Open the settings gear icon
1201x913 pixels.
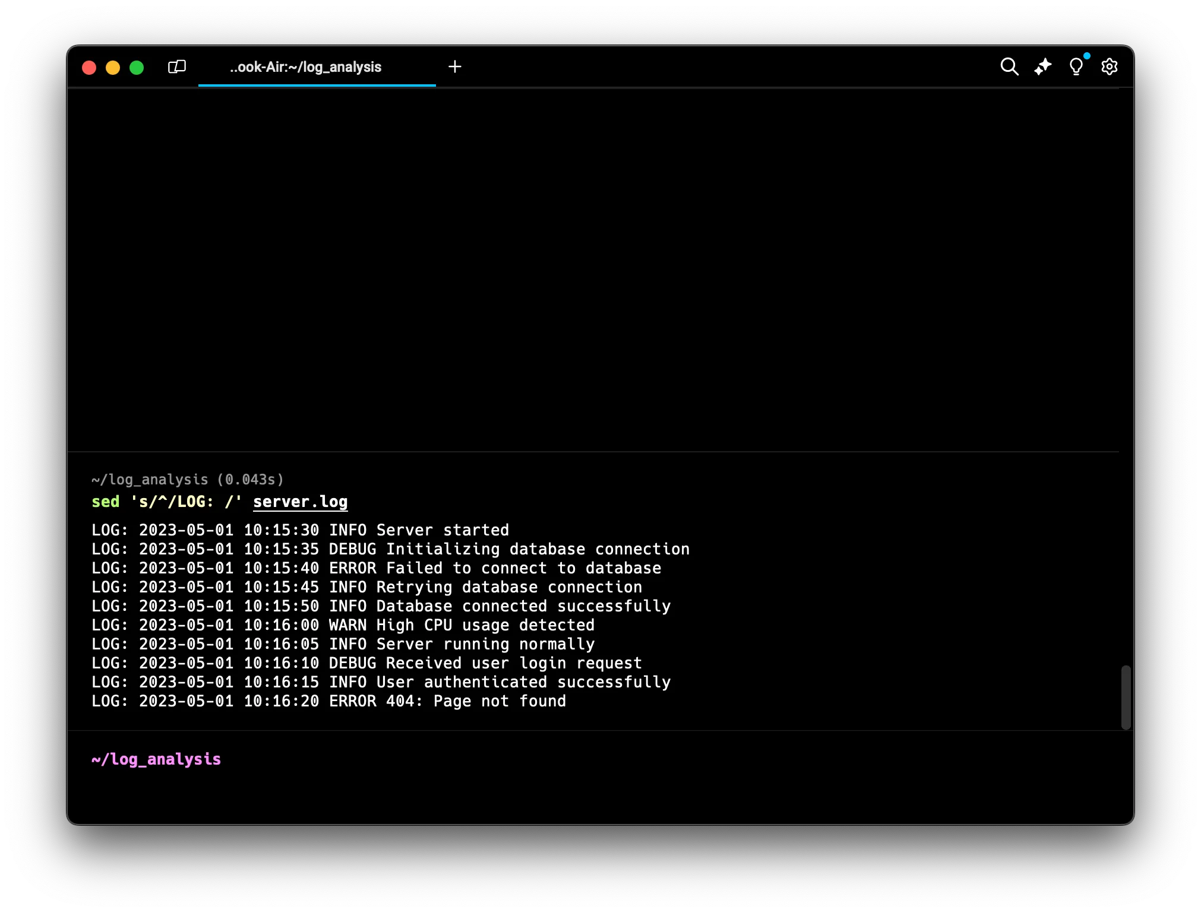1109,66
